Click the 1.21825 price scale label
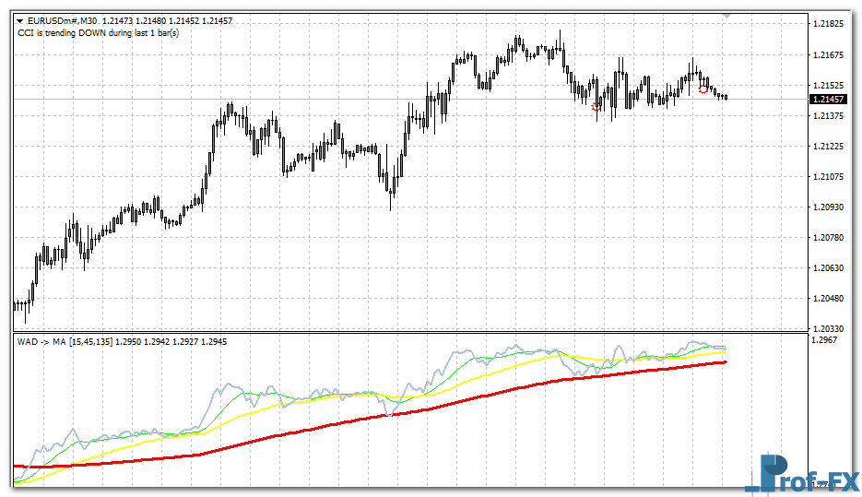The width and height of the screenshot is (862, 497). click(x=830, y=23)
